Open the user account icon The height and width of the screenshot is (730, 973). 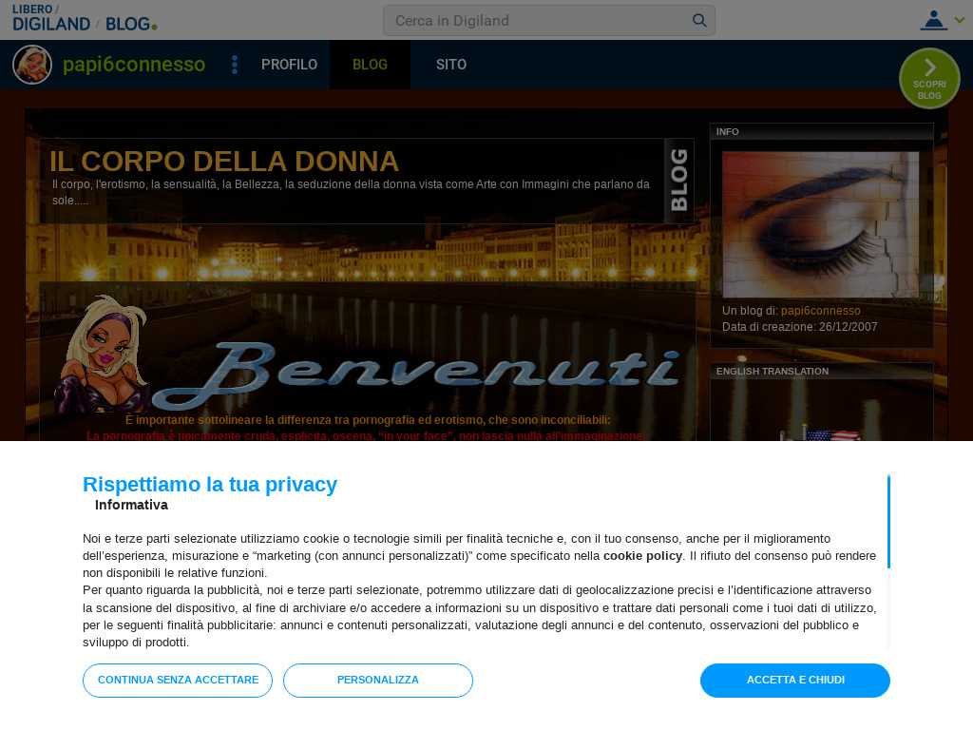pyautogui.click(x=933, y=20)
